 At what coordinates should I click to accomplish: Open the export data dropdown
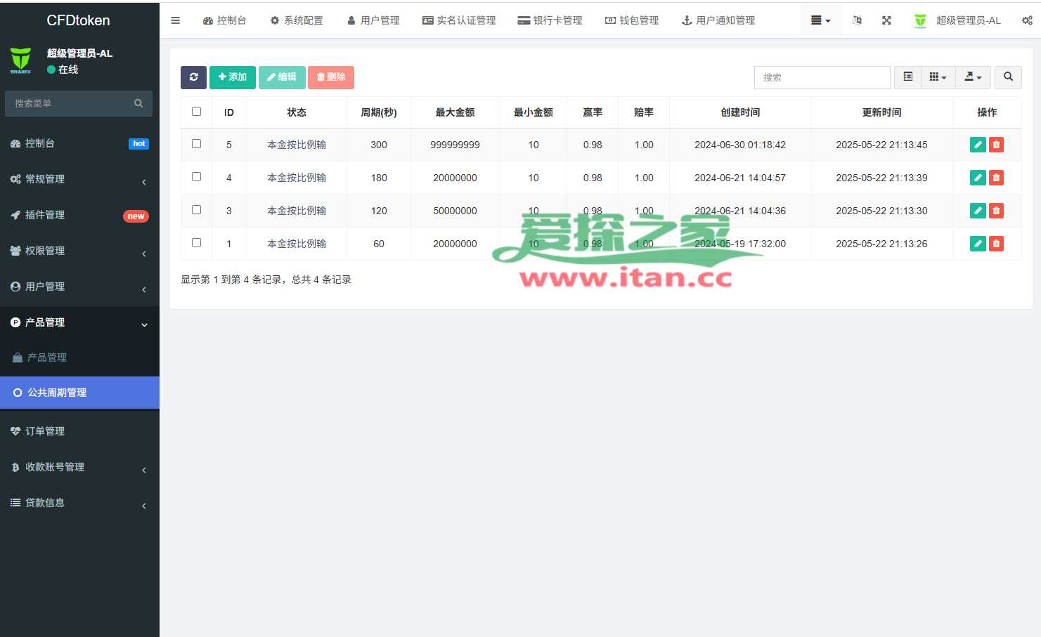pyautogui.click(x=973, y=77)
